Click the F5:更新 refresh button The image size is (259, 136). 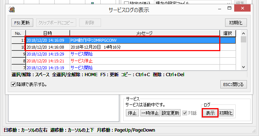(x=22, y=22)
